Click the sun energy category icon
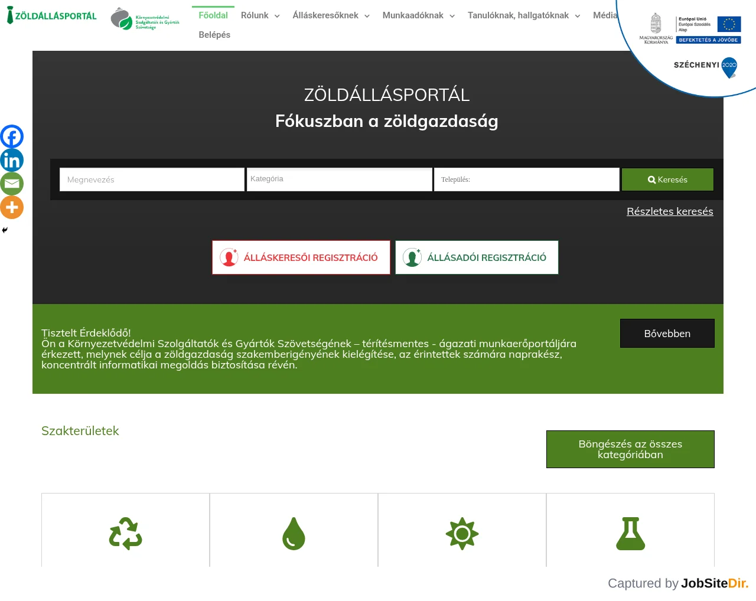 (x=462, y=534)
